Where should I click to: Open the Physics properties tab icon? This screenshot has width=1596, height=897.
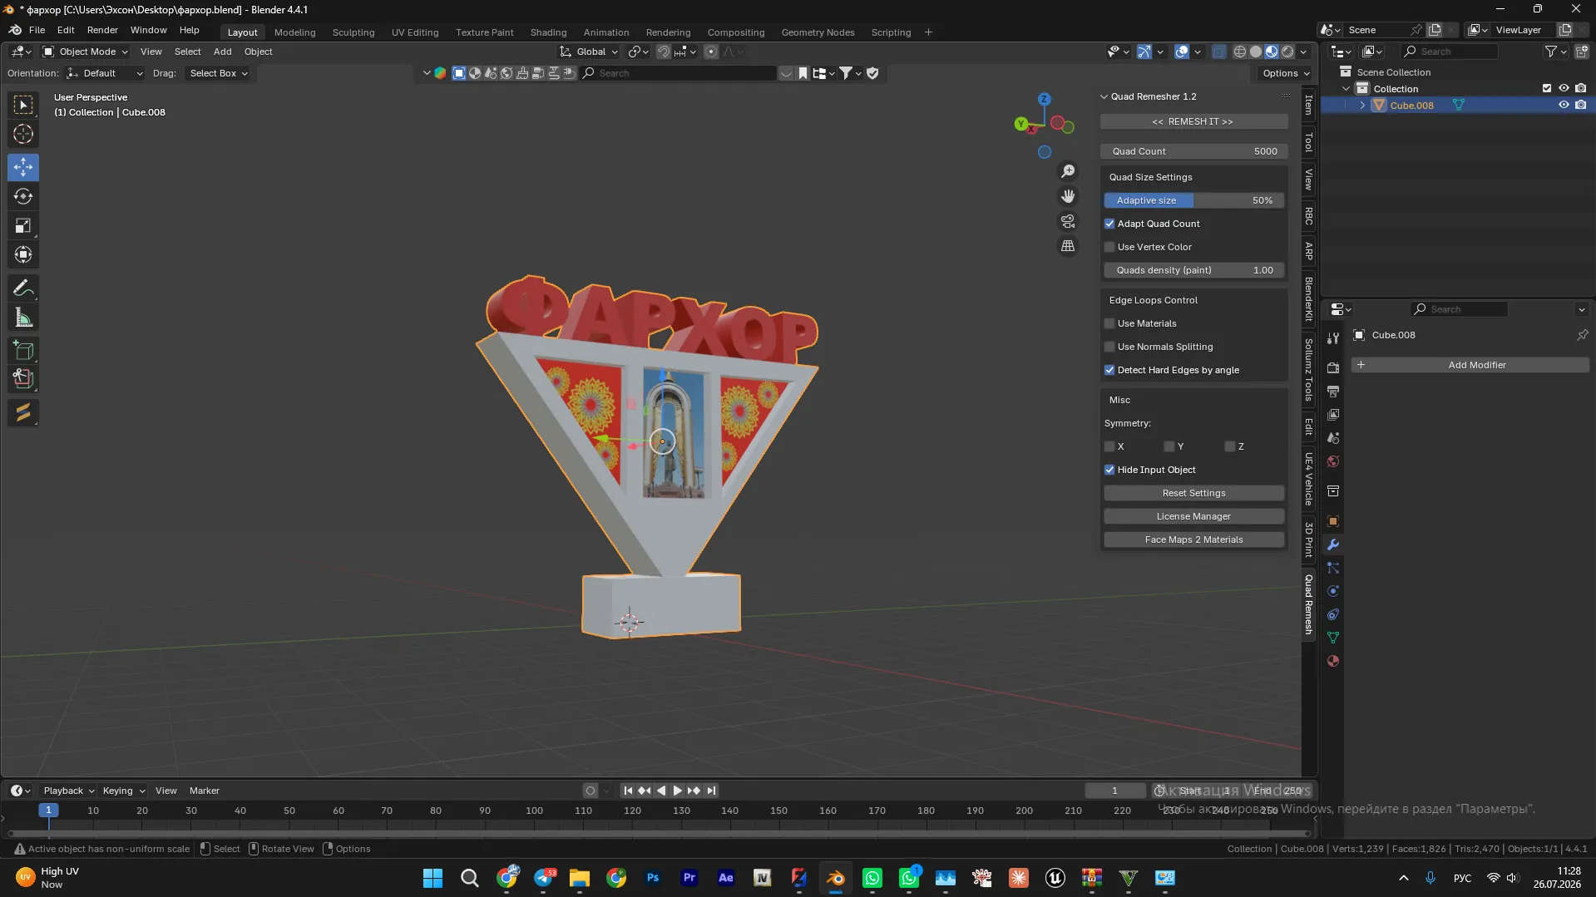[x=1333, y=591]
